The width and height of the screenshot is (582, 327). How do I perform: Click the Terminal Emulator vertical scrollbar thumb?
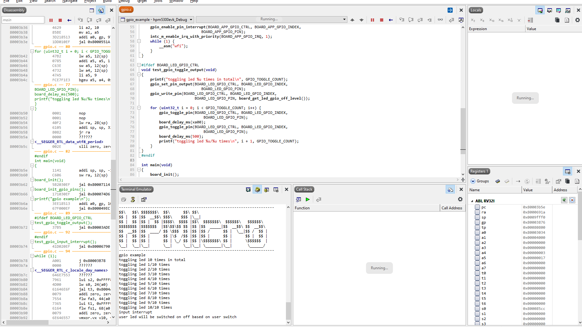pos(288,311)
